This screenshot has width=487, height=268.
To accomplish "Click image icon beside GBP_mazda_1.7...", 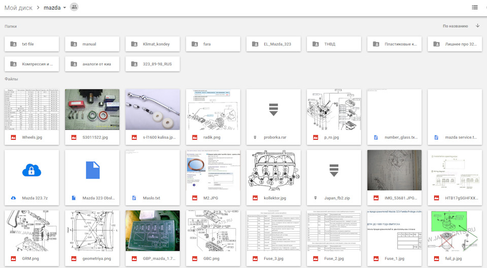I will [134, 258].
